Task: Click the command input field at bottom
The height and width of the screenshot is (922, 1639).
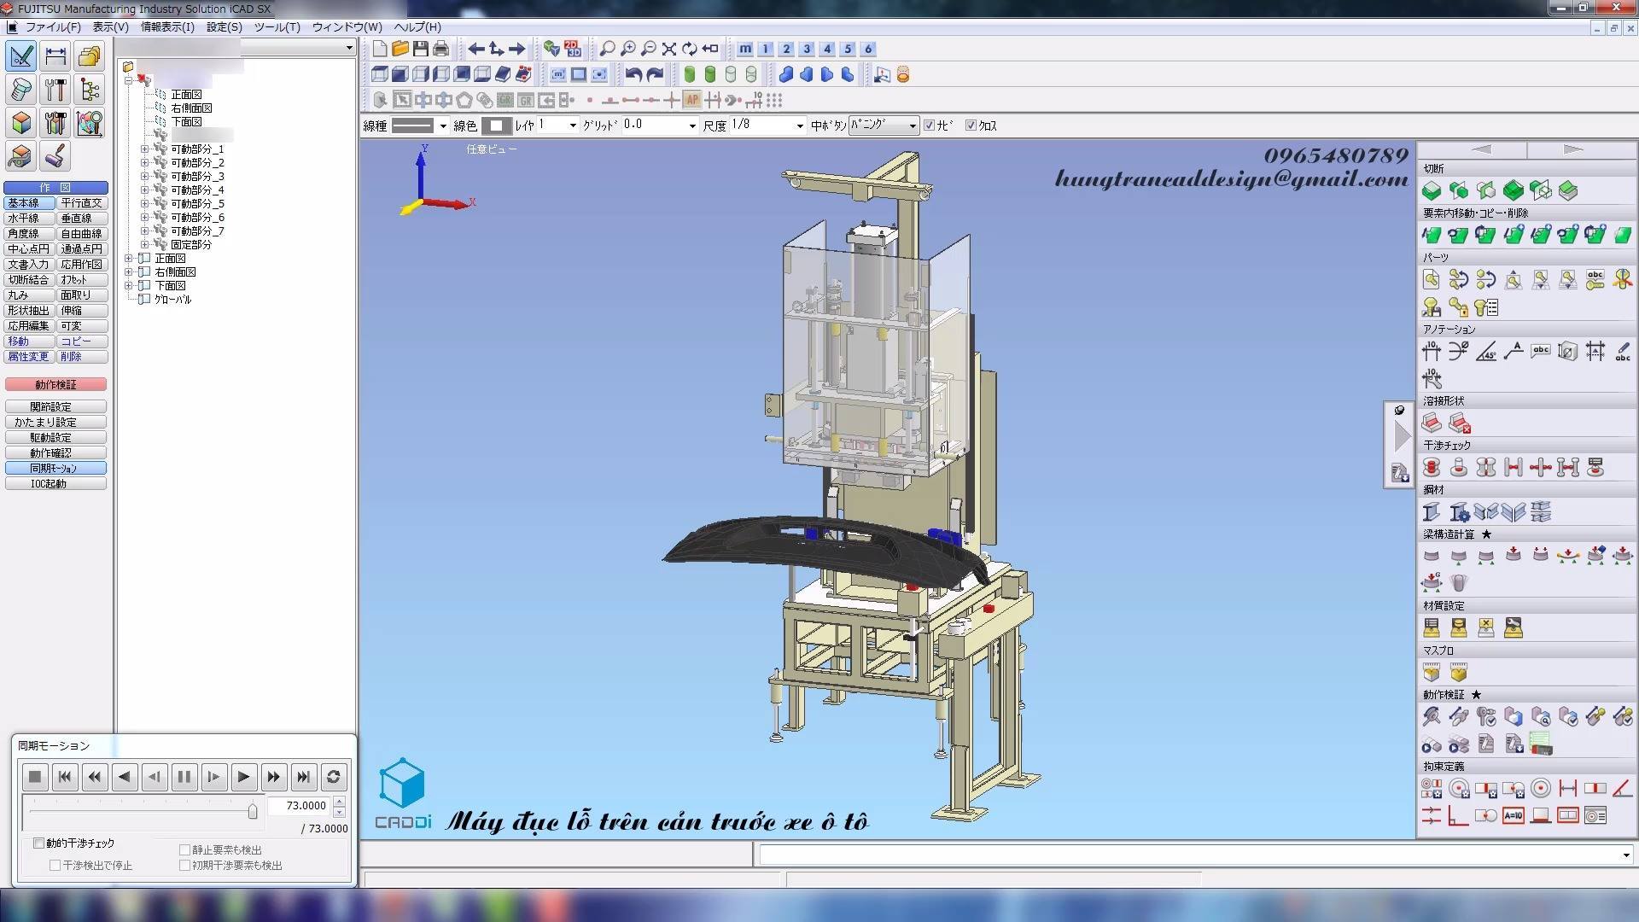Action: pos(1195,855)
